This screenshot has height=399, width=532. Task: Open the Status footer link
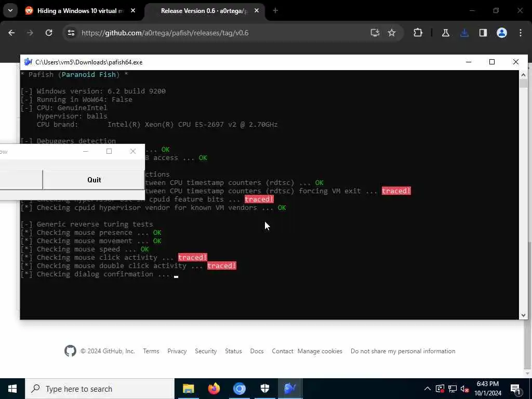pos(233,351)
